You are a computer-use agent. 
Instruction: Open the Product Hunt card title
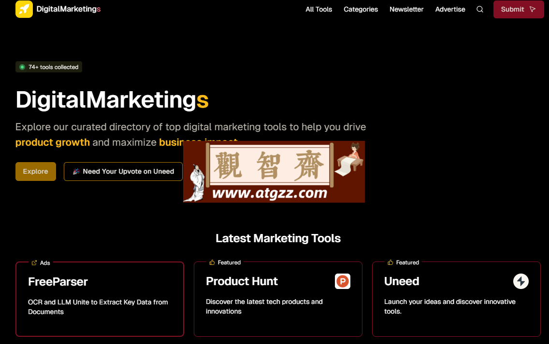[x=242, y=281]
